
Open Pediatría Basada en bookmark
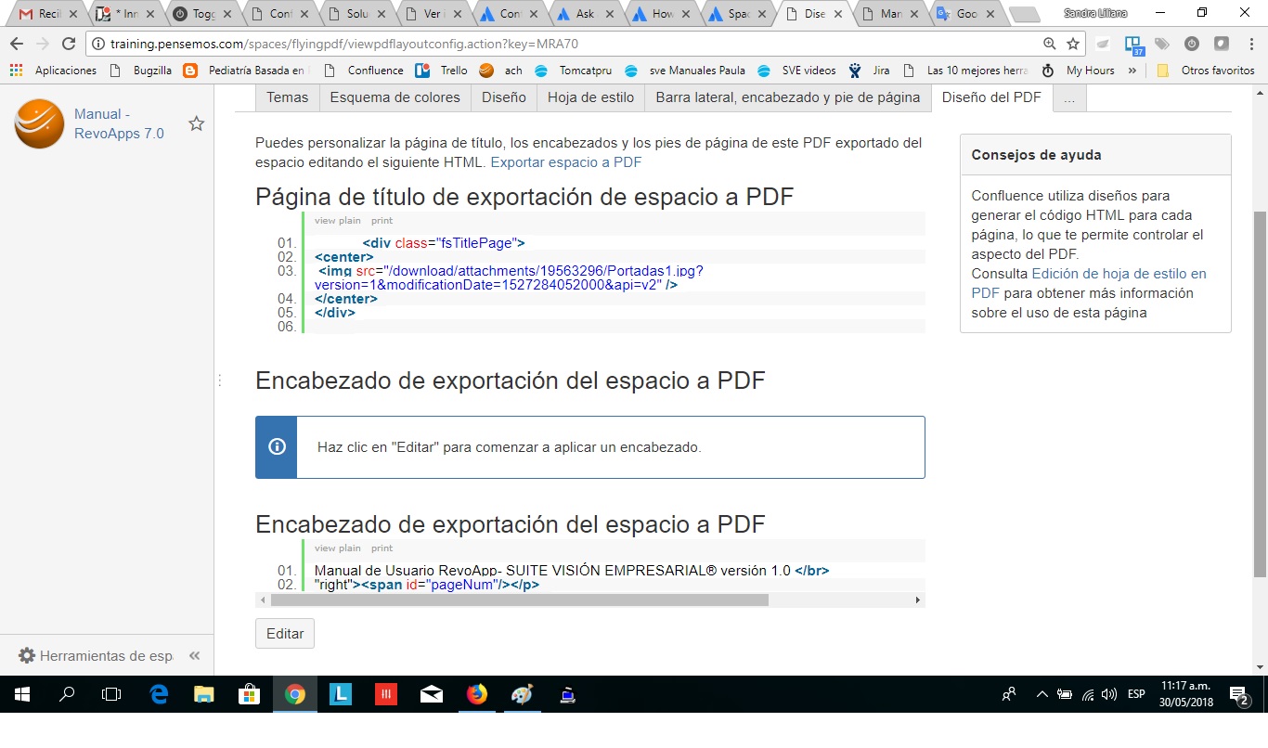point(245,71)
